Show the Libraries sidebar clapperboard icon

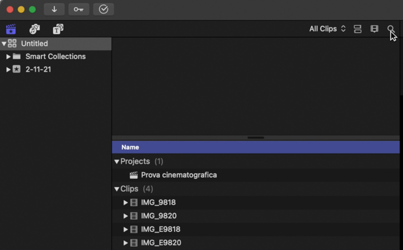(x=11, y=29)
